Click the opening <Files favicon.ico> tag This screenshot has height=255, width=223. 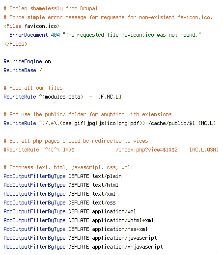point(32,26)
